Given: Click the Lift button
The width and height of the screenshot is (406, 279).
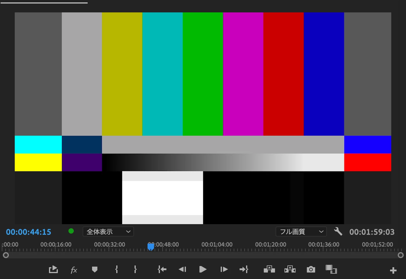Looking at the screenshot, I should point(269,269).
